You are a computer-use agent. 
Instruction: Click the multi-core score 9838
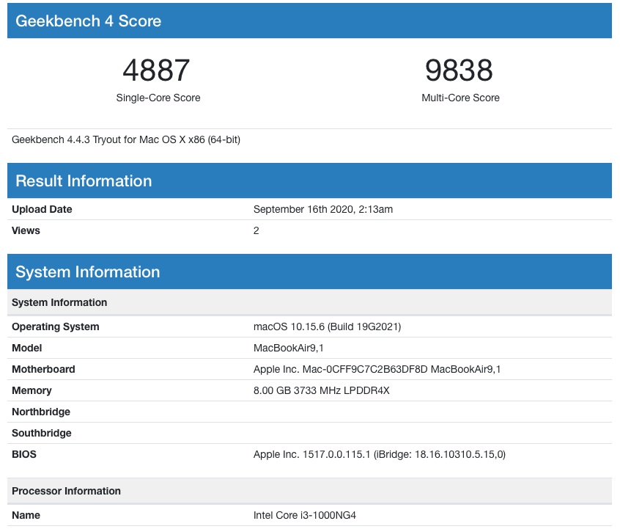click(460, 70)
